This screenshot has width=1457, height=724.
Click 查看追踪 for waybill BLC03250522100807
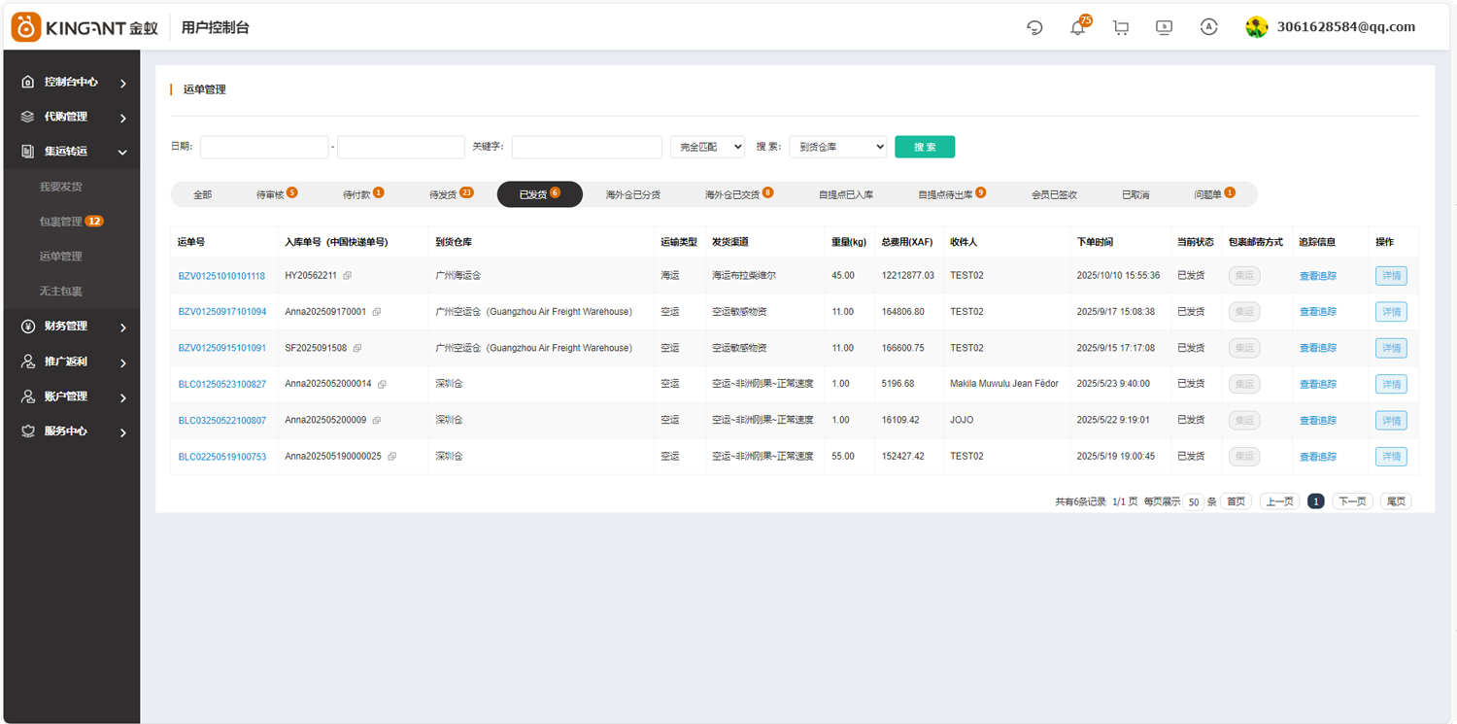(1317, 421)
